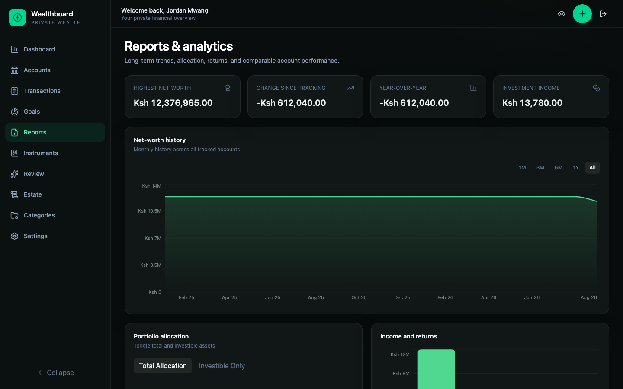This screenshot has height=389, width=623.
Task: Click Year-Over-Year -Ksh 612,040.00 value
Action: [414, 103]
